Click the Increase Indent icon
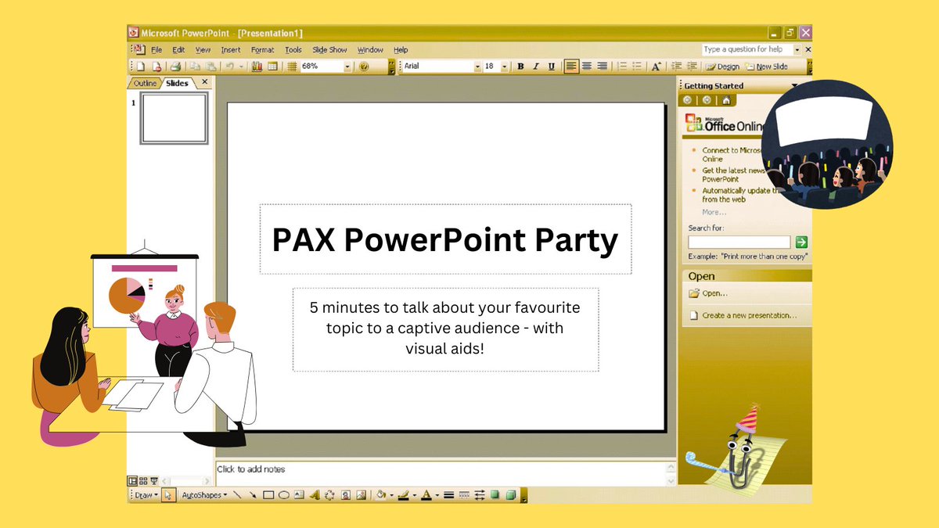 [x=692, y=66]
